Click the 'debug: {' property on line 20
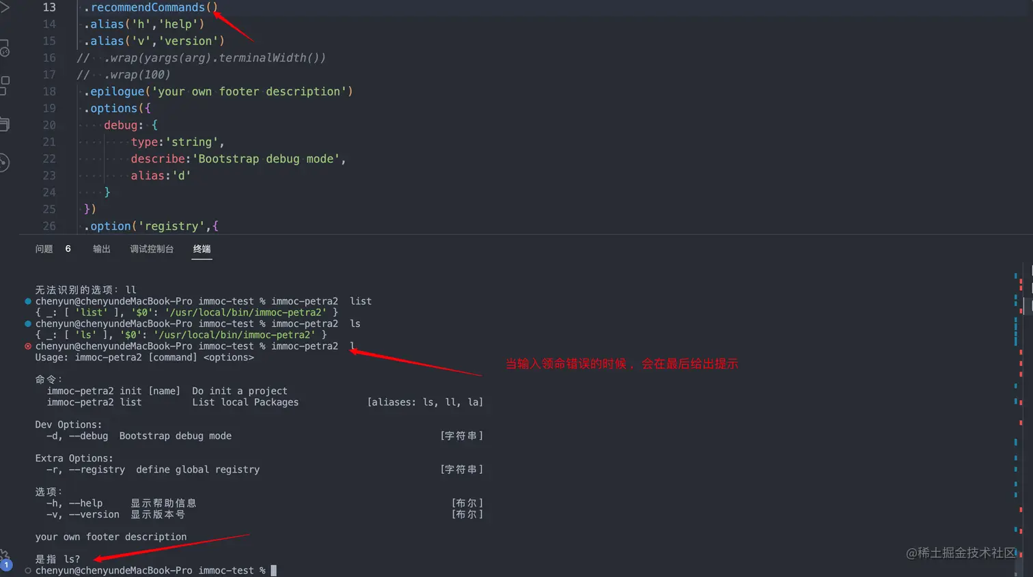The image size is (1033, 577). pos(130,125)
